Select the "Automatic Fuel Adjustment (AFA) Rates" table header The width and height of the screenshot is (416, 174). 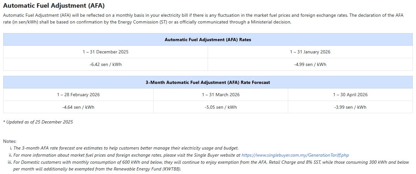(x=208, y=40)
